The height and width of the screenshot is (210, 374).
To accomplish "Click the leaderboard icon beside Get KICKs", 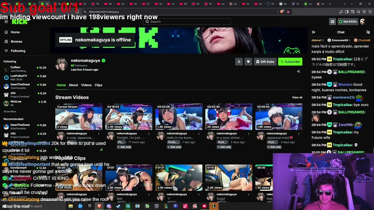I will [333, 22].
